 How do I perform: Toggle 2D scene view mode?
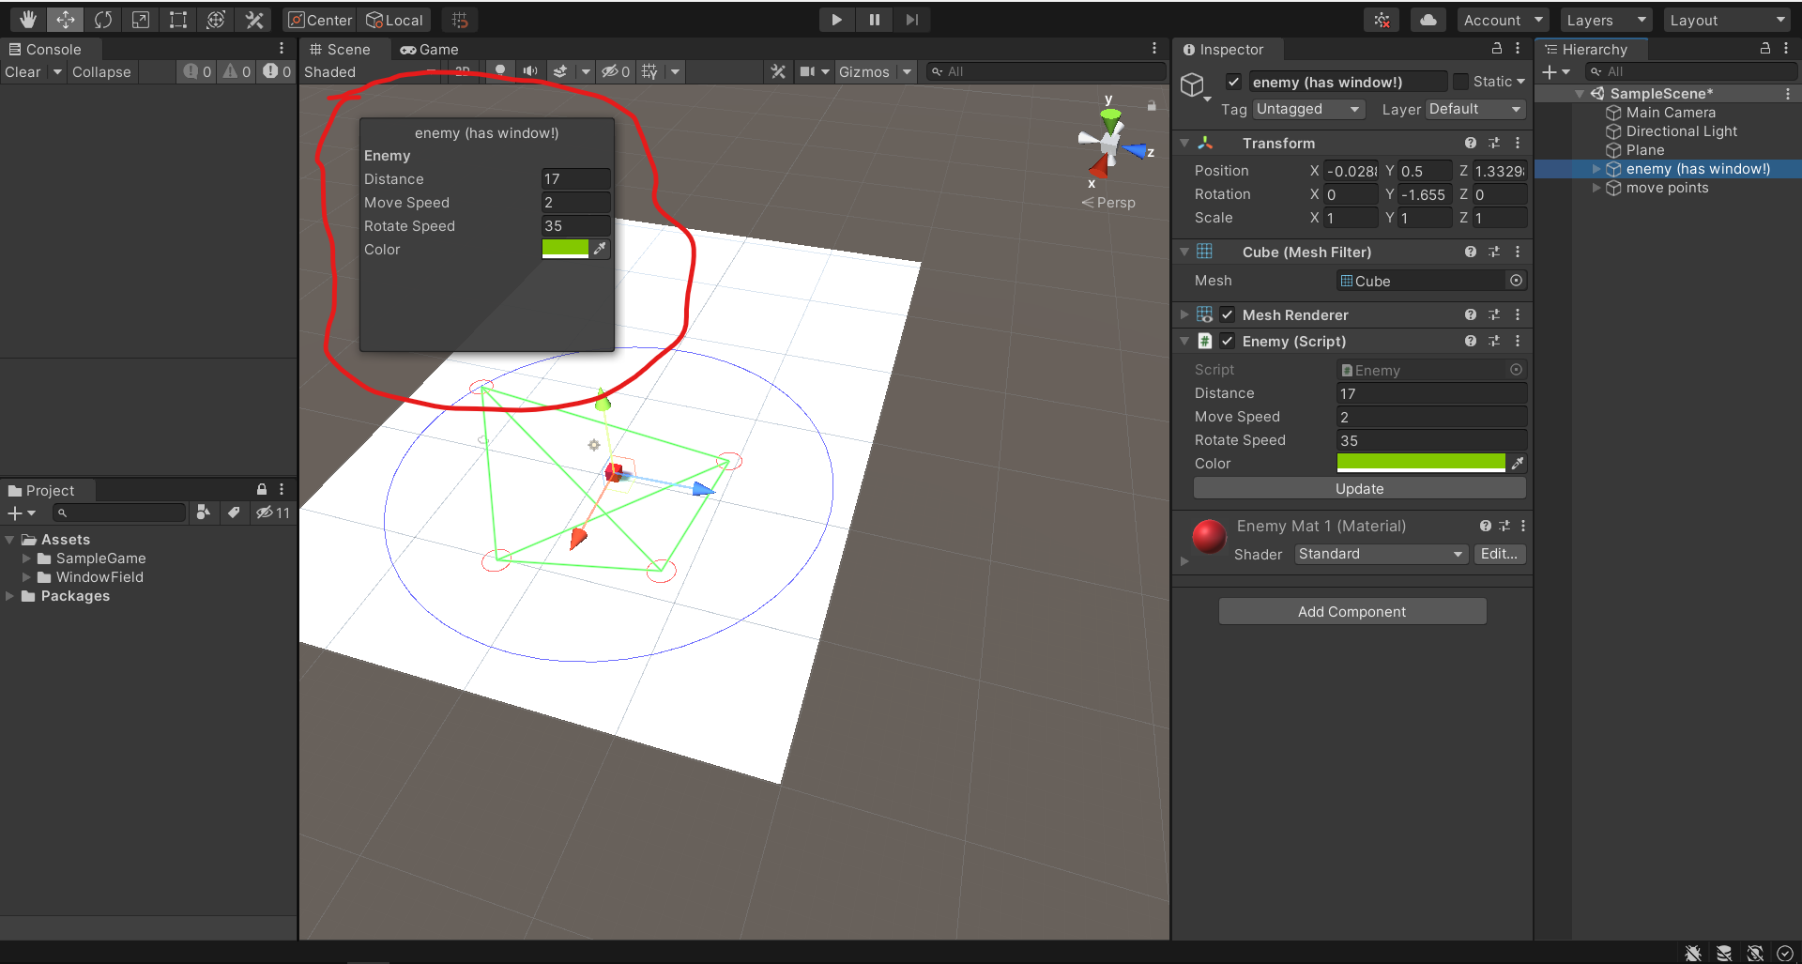tap(462, 71)
